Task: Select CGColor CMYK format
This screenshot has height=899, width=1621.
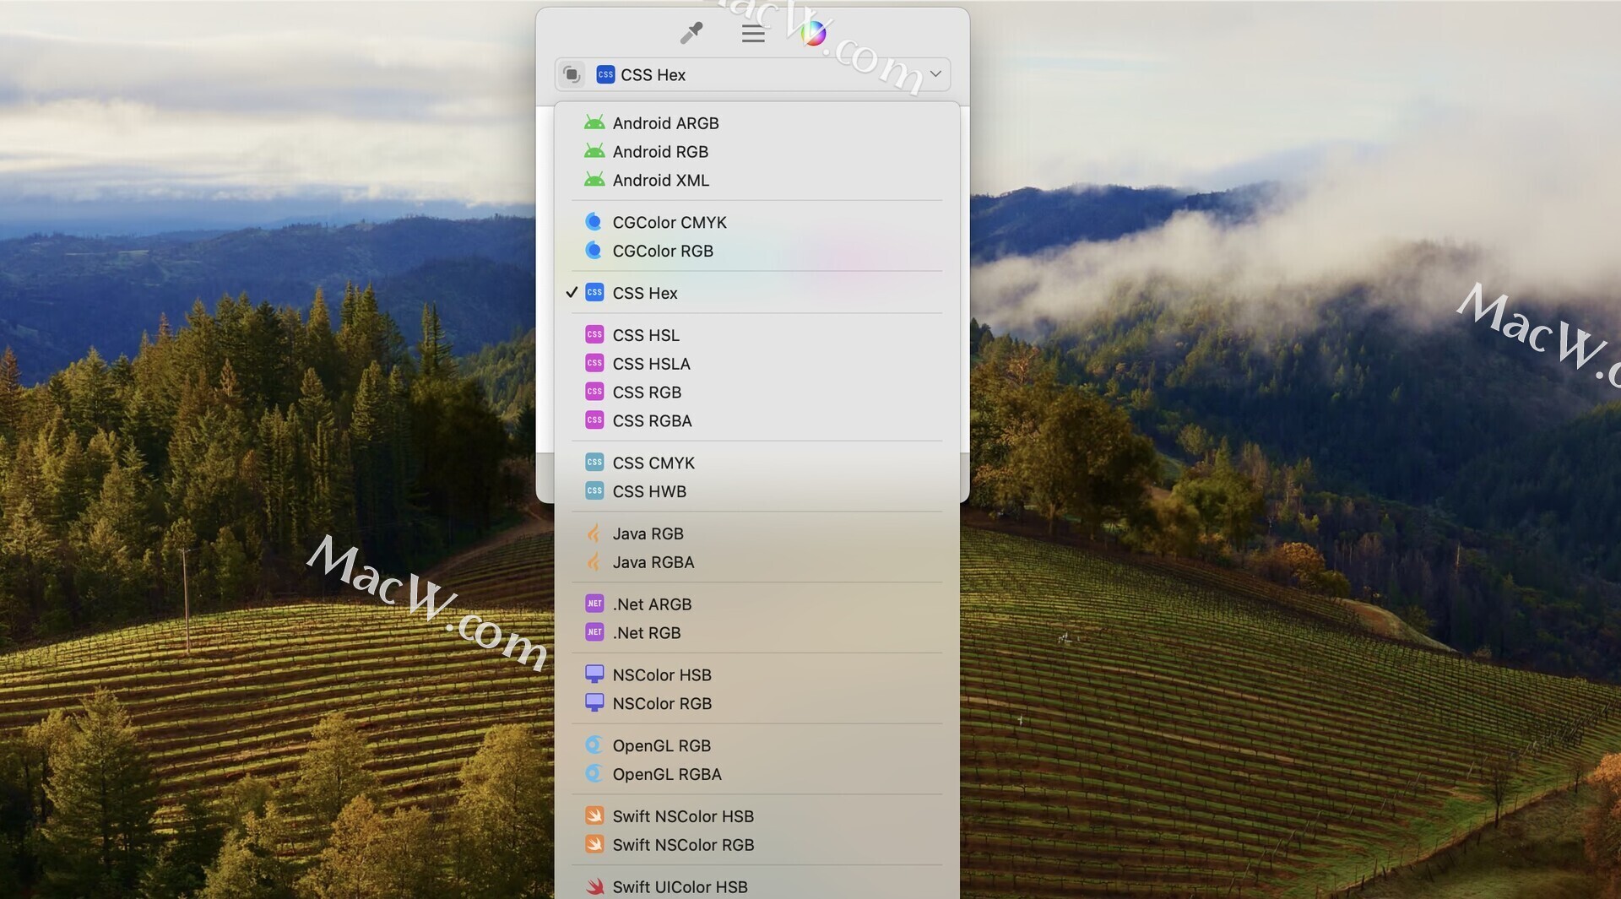Action: click(x=756, y=223)
